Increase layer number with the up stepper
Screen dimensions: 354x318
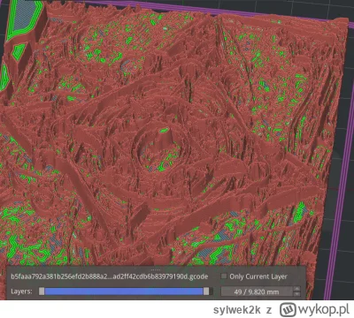tap(297, 289)
